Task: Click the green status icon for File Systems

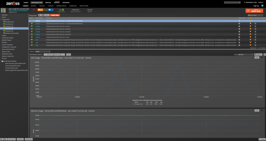Action: [x=4, y=22]
